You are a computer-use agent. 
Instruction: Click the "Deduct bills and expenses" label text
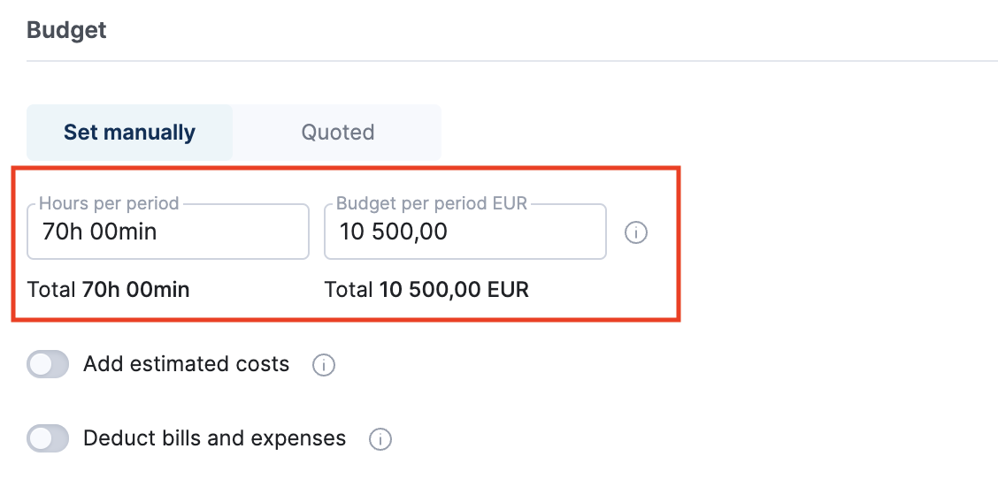[x=214, y=438]
